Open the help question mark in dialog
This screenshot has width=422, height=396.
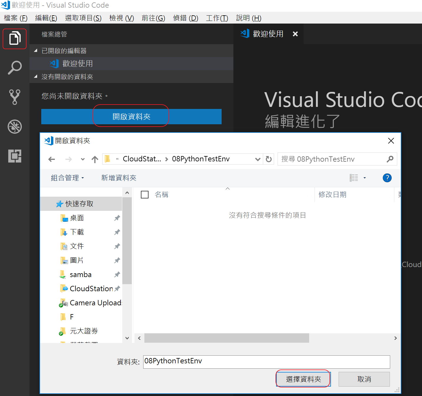(387, 178)
